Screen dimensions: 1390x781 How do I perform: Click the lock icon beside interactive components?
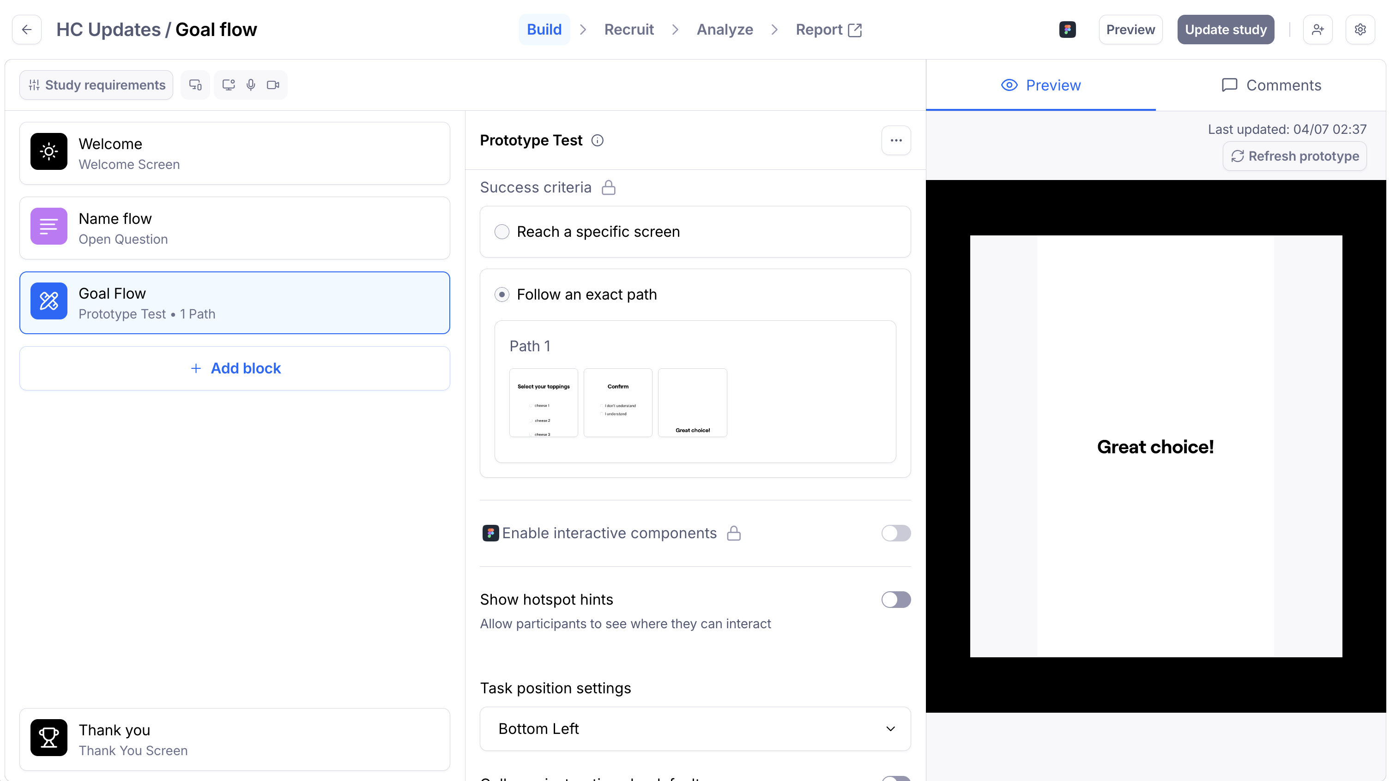click(x=734, y=534)
